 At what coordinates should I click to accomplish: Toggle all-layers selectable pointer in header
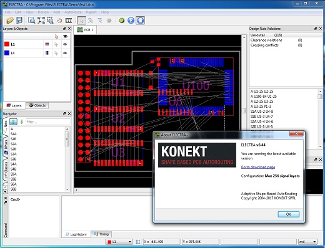[x=56, y=37]
